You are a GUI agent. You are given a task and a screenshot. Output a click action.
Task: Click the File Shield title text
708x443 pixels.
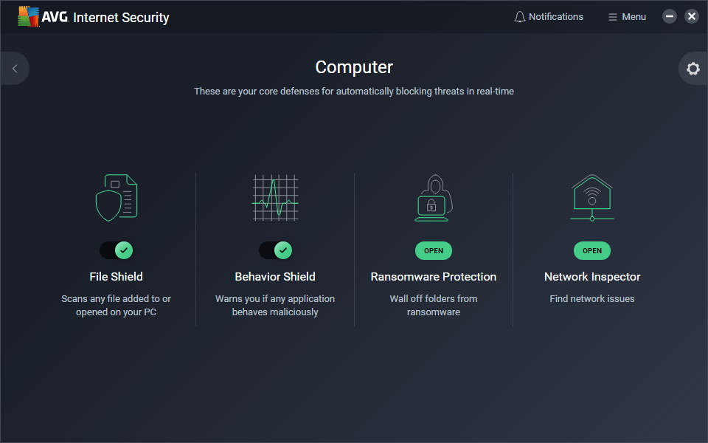point(117,277)
